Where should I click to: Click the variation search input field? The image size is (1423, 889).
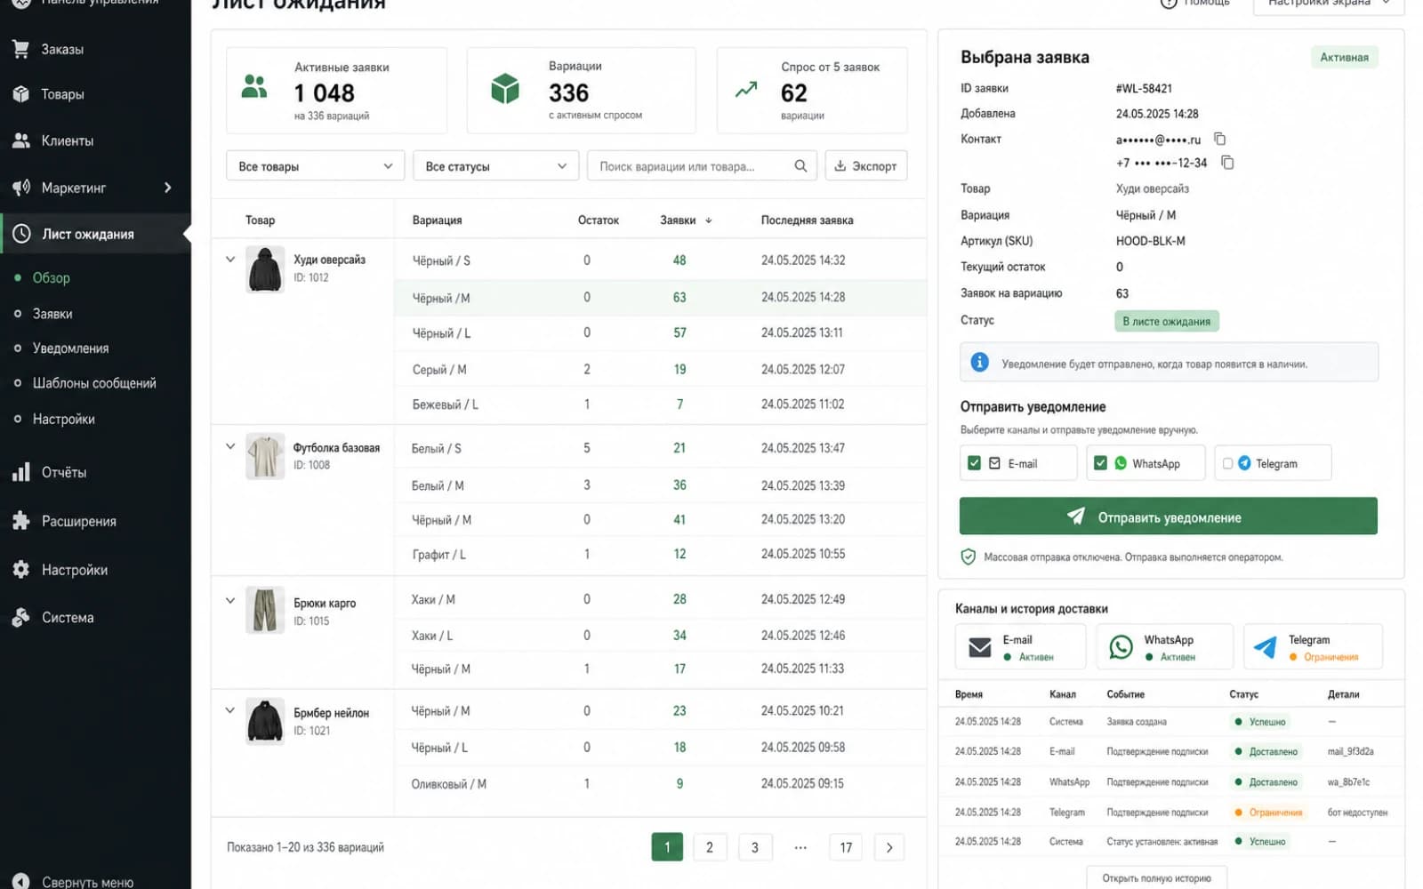tap(702, 166)
